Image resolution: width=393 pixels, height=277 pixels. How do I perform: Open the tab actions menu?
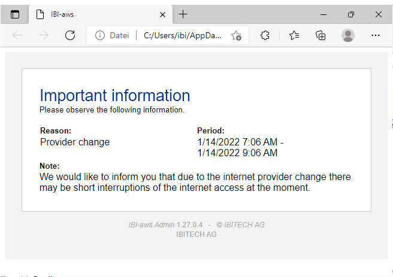coord(15,14)
